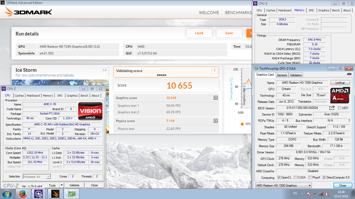Click the AMD A-Series logo in GPU-Z
355x199 pixels.
click(340, 95)
